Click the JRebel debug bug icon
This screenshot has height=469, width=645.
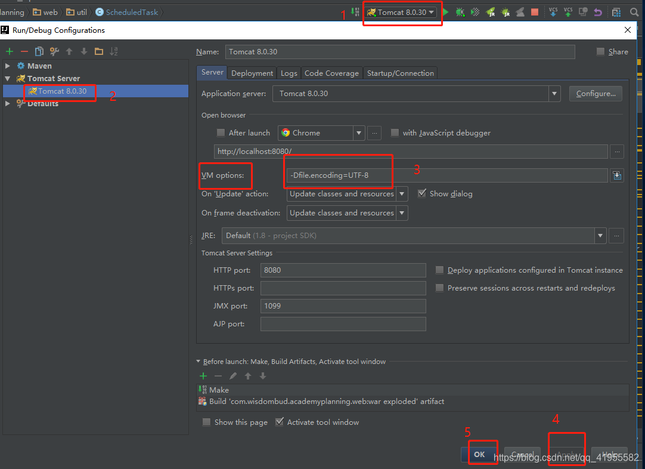[x=505, y=13]
